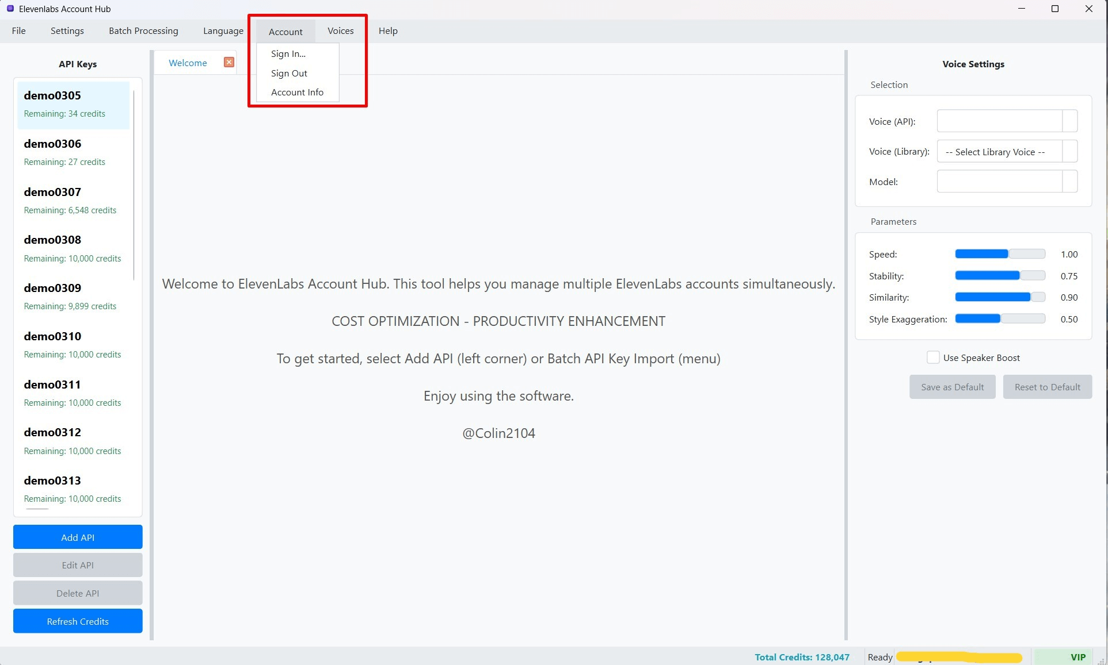
Task: Click the Stability value 0.75
Action: tap(1069, 276)
